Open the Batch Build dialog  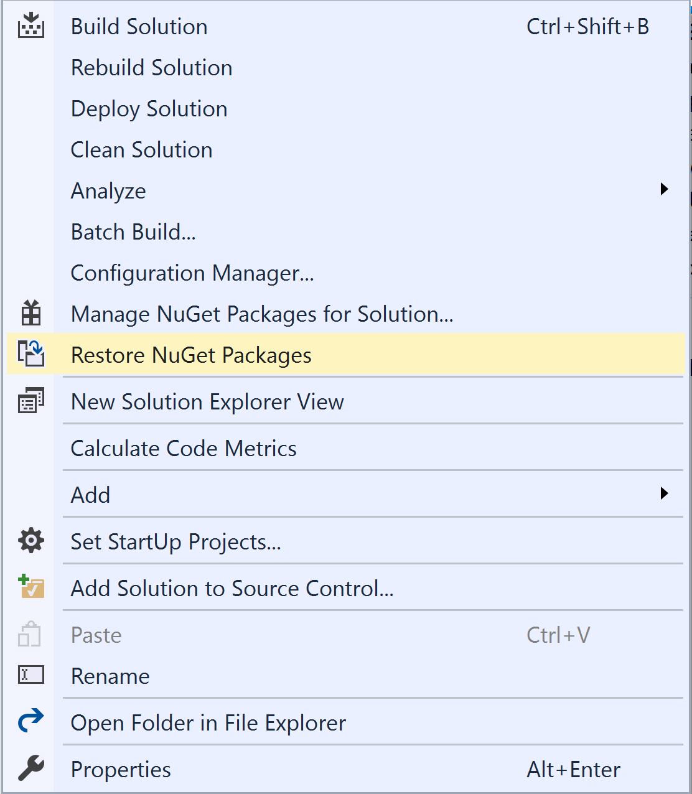(x=133, y=231)
